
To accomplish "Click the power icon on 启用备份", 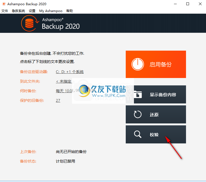I will point(138,64).
